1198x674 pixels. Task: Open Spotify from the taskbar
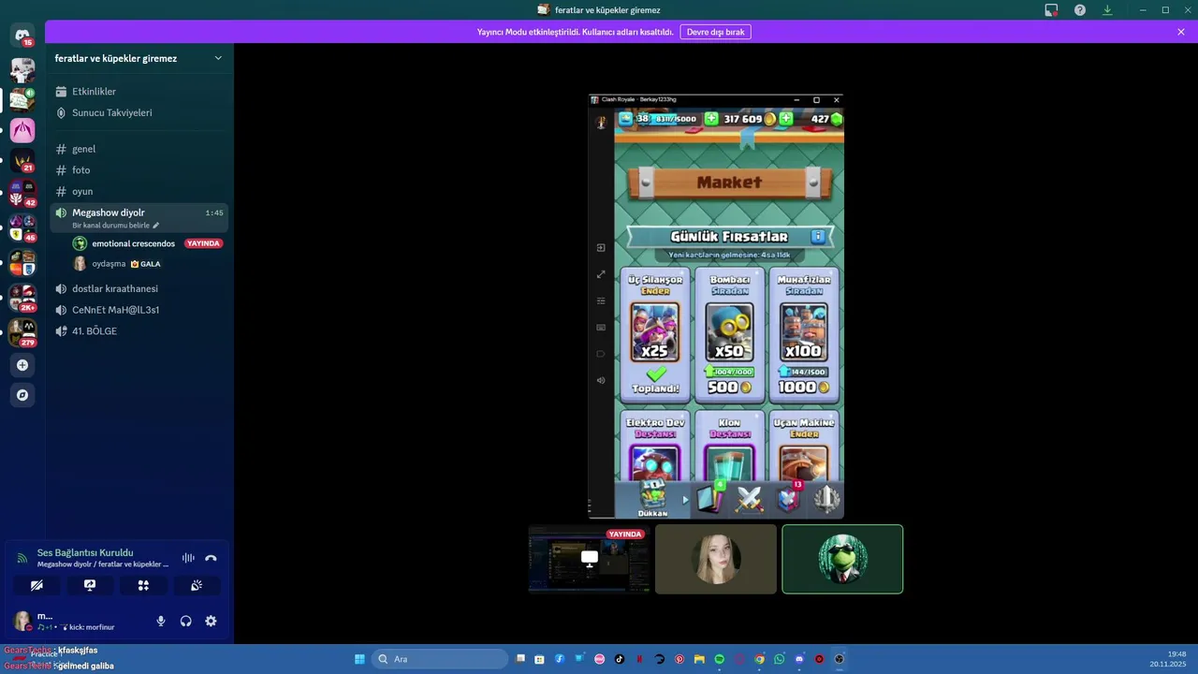coord(719,659)
